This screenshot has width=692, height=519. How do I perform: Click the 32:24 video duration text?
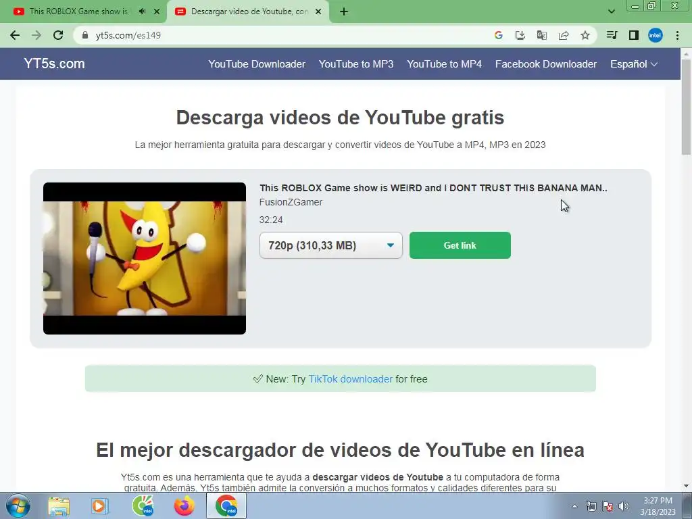pos(271,220)
